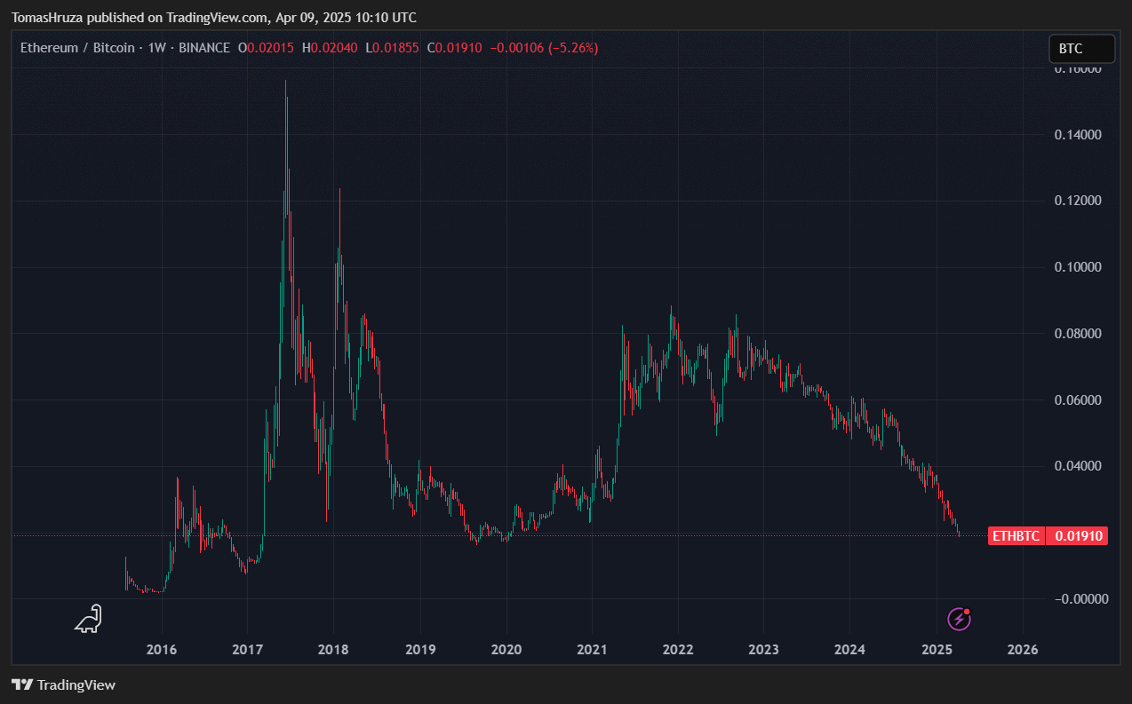The image size is (1132, 704).
Task: Click the 0.04000 price axis label
Action: pyautogui.click(x=1078, y=466)
